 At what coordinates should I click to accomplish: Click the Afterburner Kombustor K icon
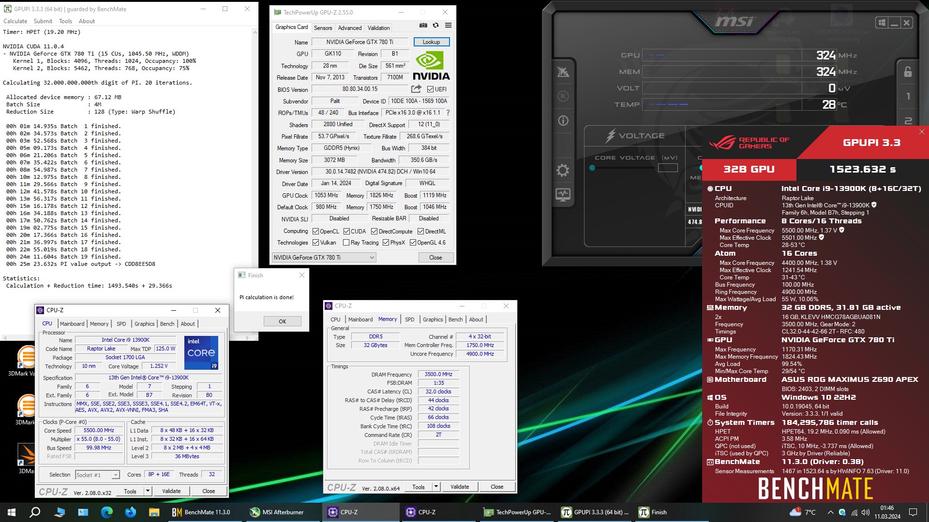click(x=563, y=96)
